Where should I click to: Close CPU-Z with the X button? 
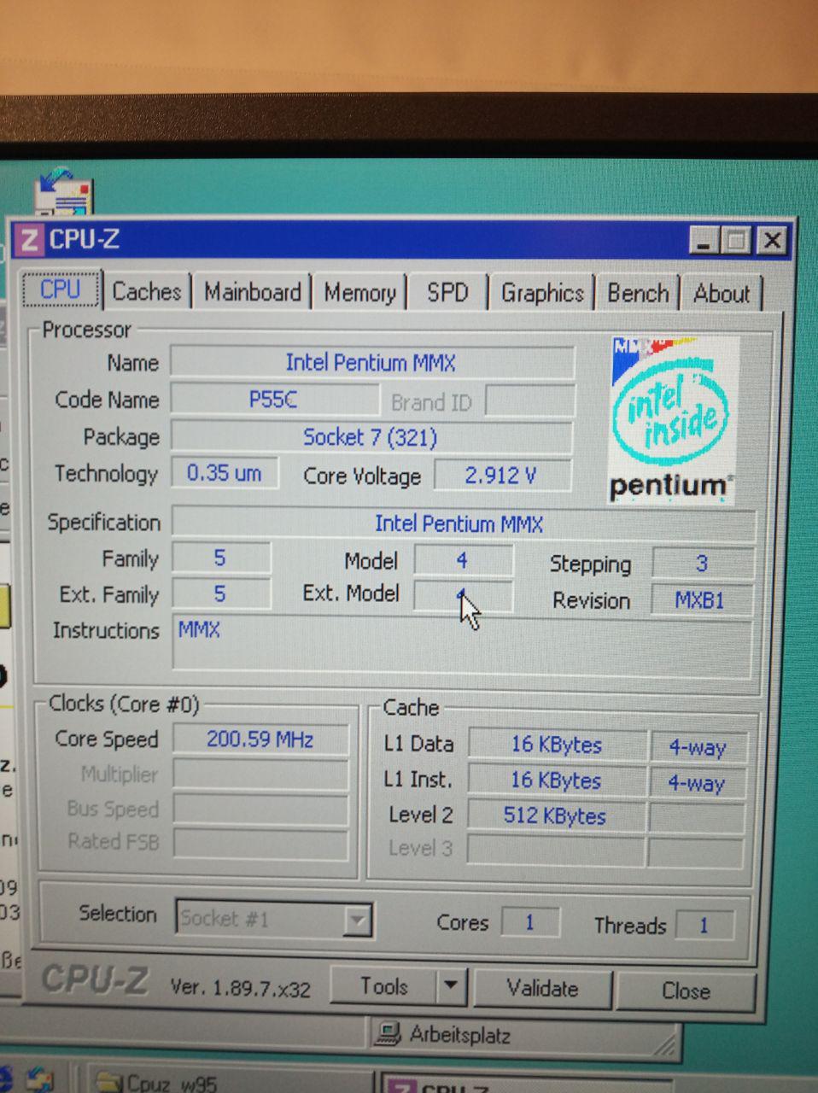point(772,242)
